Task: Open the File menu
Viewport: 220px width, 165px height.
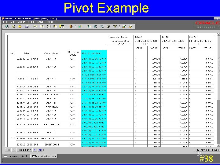Action: click(5, 22)
